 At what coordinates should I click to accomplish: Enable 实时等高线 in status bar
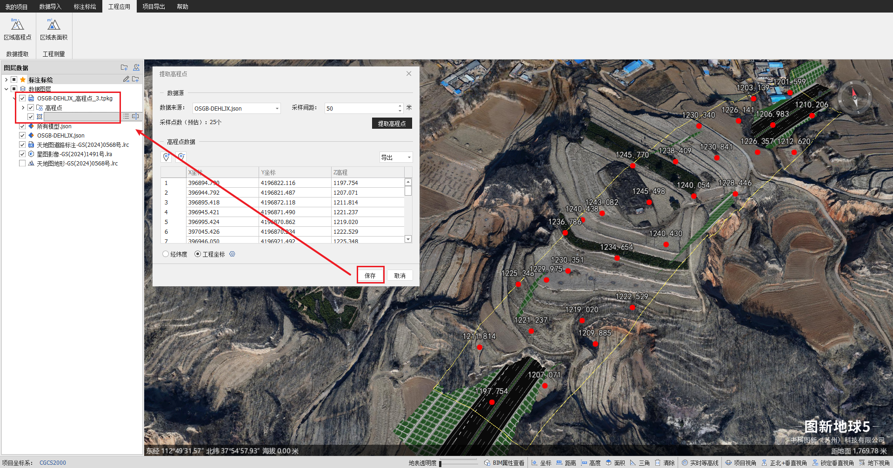pyautogui.click(x=700, y=463)
